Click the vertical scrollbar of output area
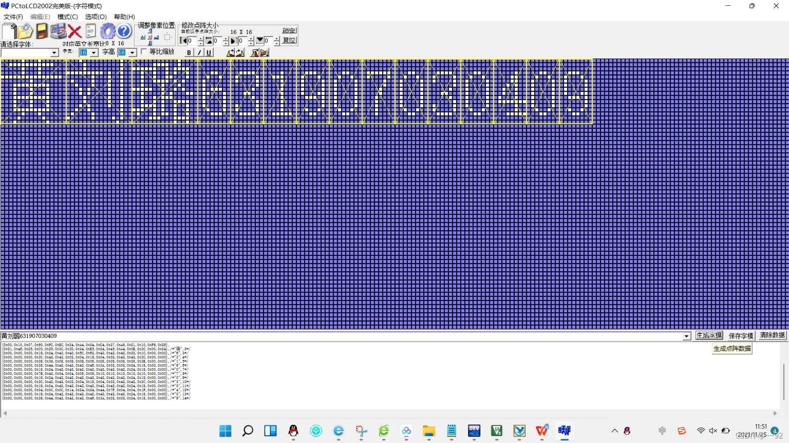This screenshot has height=443, width=789. (x=784, y=381)
